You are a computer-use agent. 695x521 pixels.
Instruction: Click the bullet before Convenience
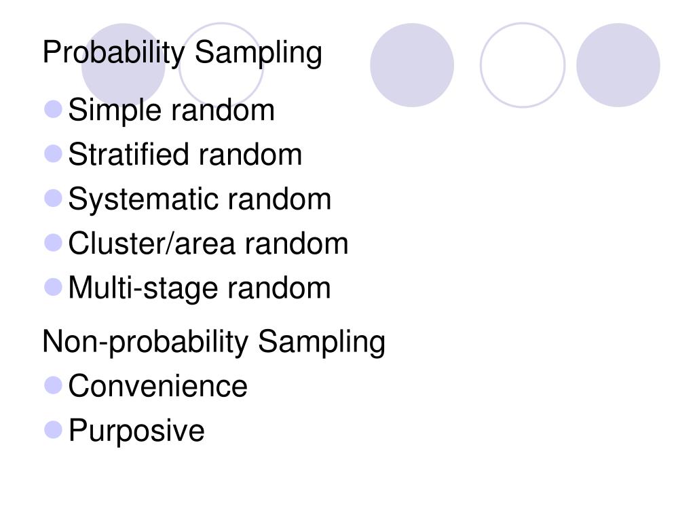pyautogui.click(x=53, y=385)
